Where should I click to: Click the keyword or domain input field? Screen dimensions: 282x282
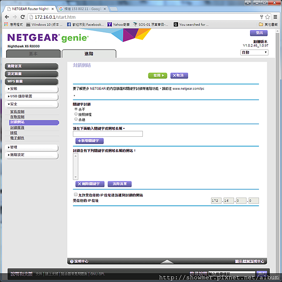coord(108,134)
